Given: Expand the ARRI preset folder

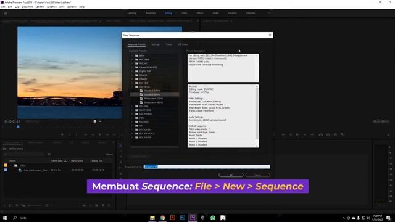Looking at the screenshot, I should tap(132, 55).
